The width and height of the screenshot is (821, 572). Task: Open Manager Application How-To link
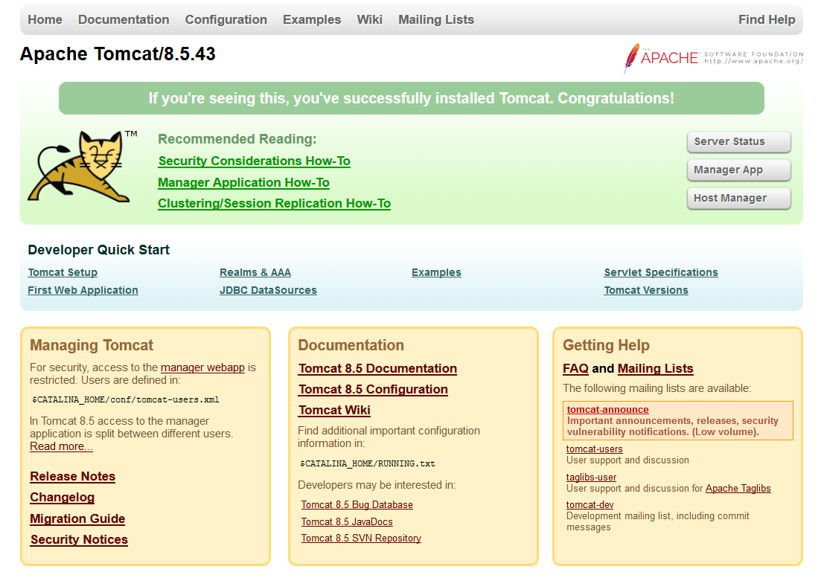pos(244,183)
